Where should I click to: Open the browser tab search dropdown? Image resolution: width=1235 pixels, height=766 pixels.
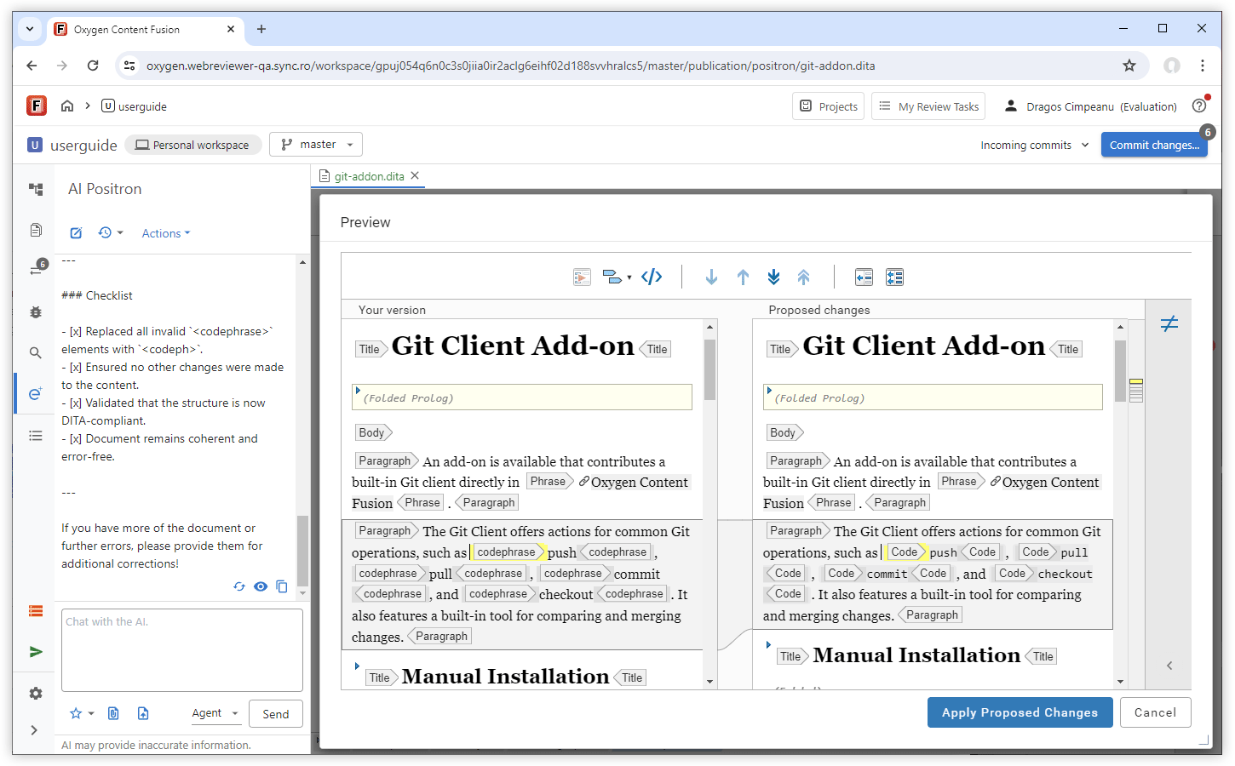(30, 29)
